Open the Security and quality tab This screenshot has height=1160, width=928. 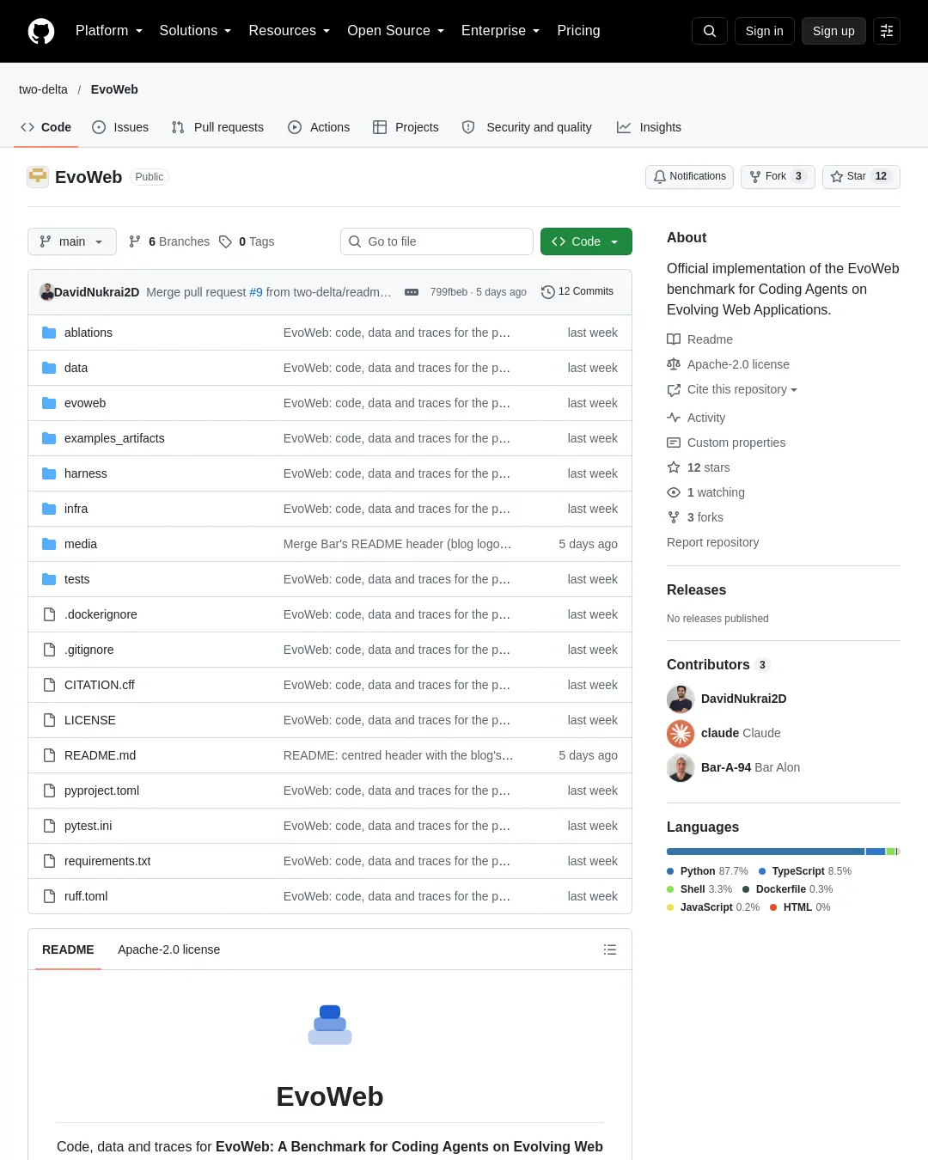pos(527,127)
